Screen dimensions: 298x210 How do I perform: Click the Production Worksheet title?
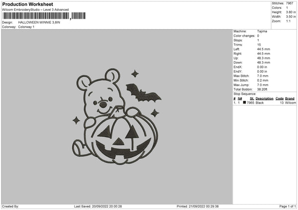27,4
